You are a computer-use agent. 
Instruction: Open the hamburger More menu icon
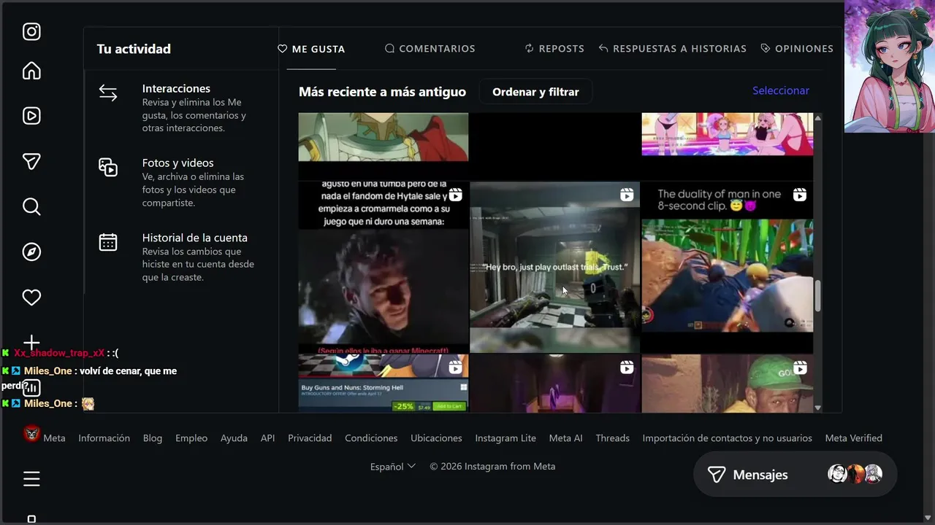click(31, 478)
